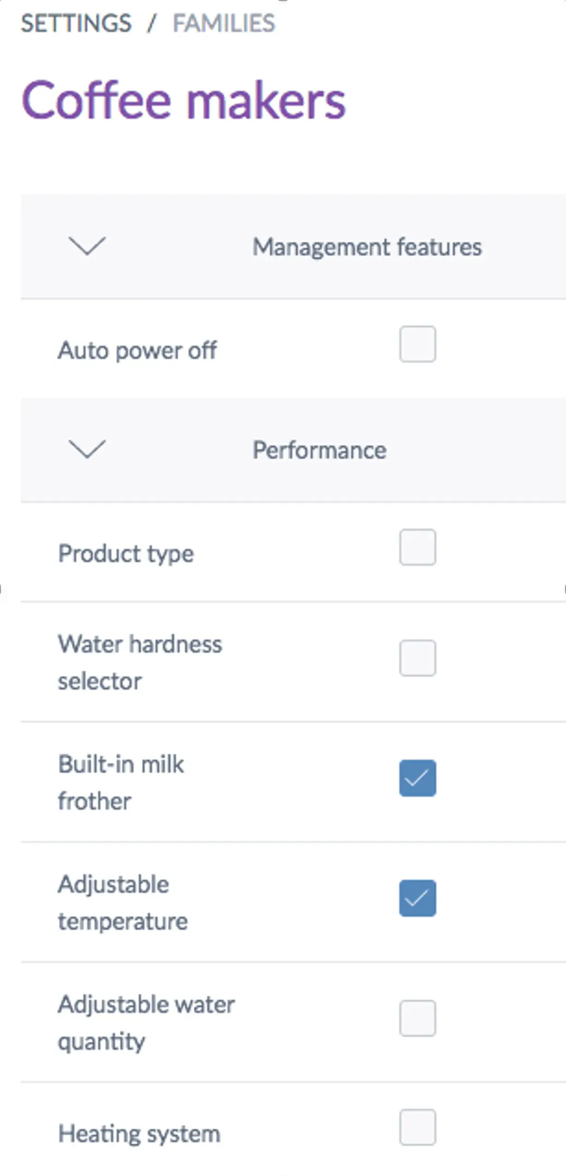The image size is (566, 1176).
Task: Tick the Water hardness selector checkbox
Action: tap(417, 658)
